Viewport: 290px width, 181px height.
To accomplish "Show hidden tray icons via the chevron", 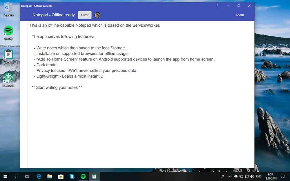I will coord(230,176).
